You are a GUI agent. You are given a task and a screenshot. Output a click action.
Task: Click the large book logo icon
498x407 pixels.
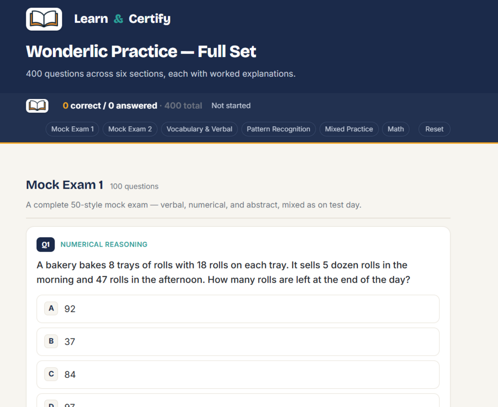pyautogui.click(x=44, y=19)
